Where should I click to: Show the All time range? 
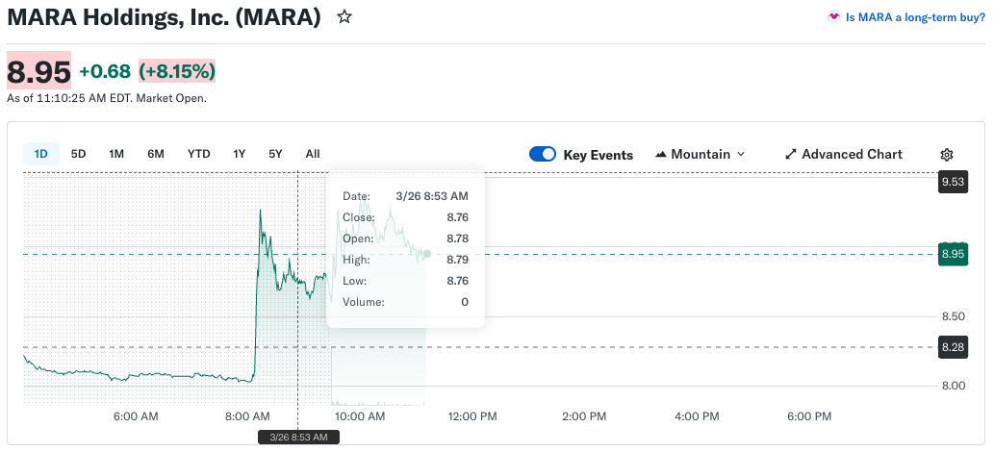(x=313, y=154)
